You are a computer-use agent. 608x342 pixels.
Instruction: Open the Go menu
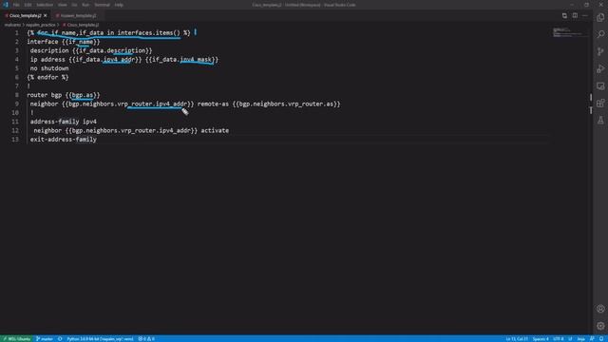(74, 5)
